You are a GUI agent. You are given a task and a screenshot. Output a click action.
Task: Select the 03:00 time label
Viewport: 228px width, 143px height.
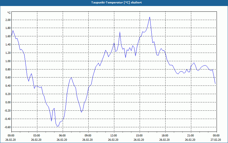pyautogui.click(x=37, y=136)
